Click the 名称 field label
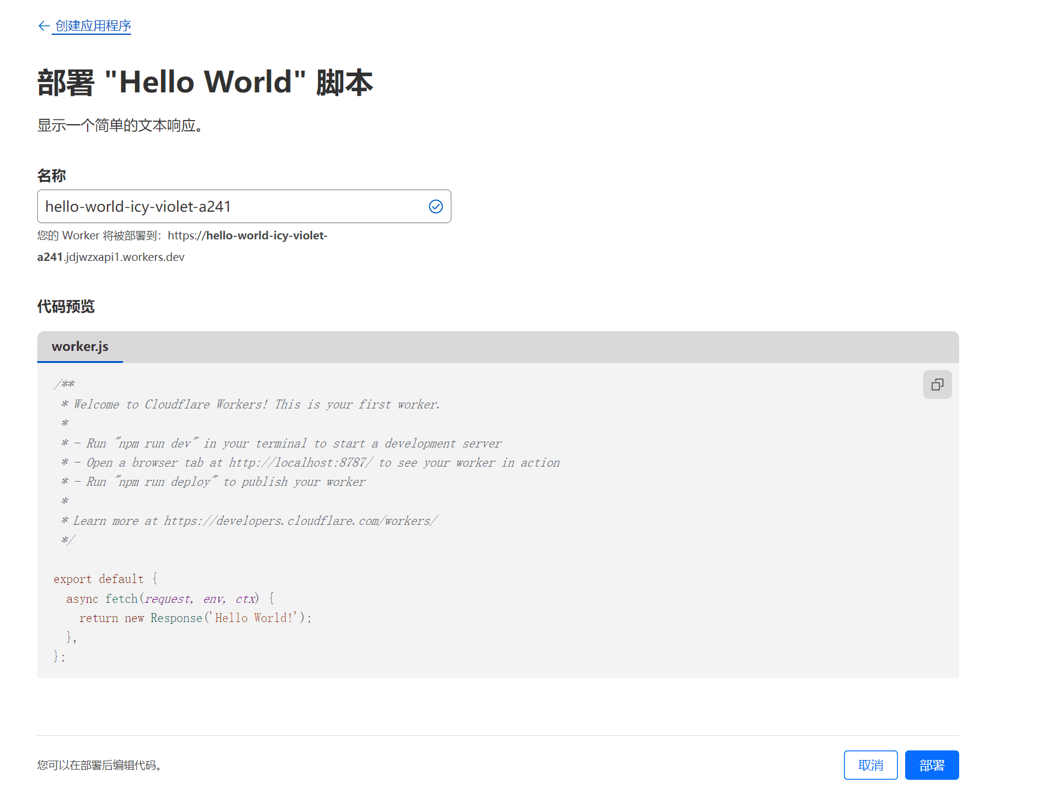1054x799 pixels. pos(52,176)
